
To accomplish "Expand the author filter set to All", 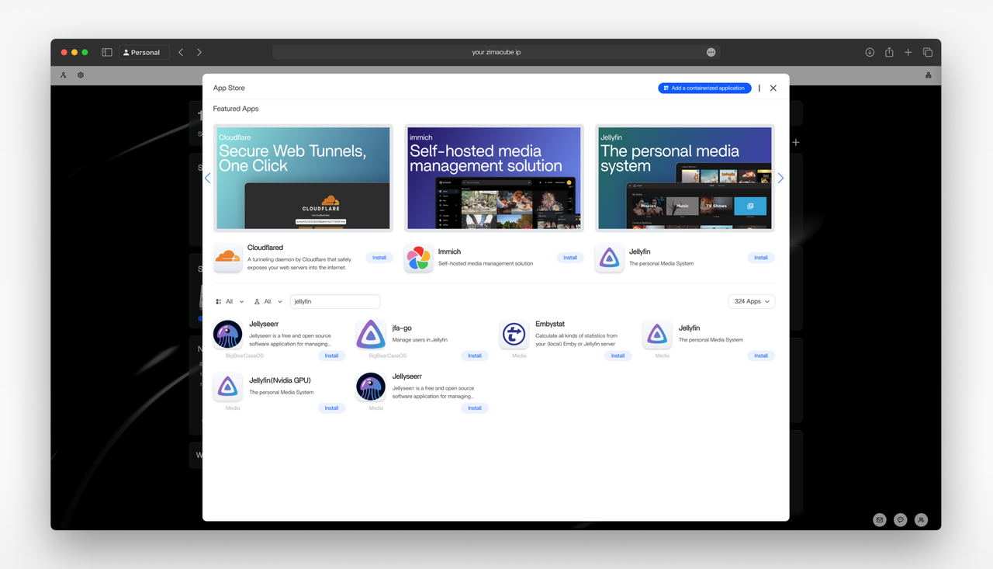I will [268, 301].
